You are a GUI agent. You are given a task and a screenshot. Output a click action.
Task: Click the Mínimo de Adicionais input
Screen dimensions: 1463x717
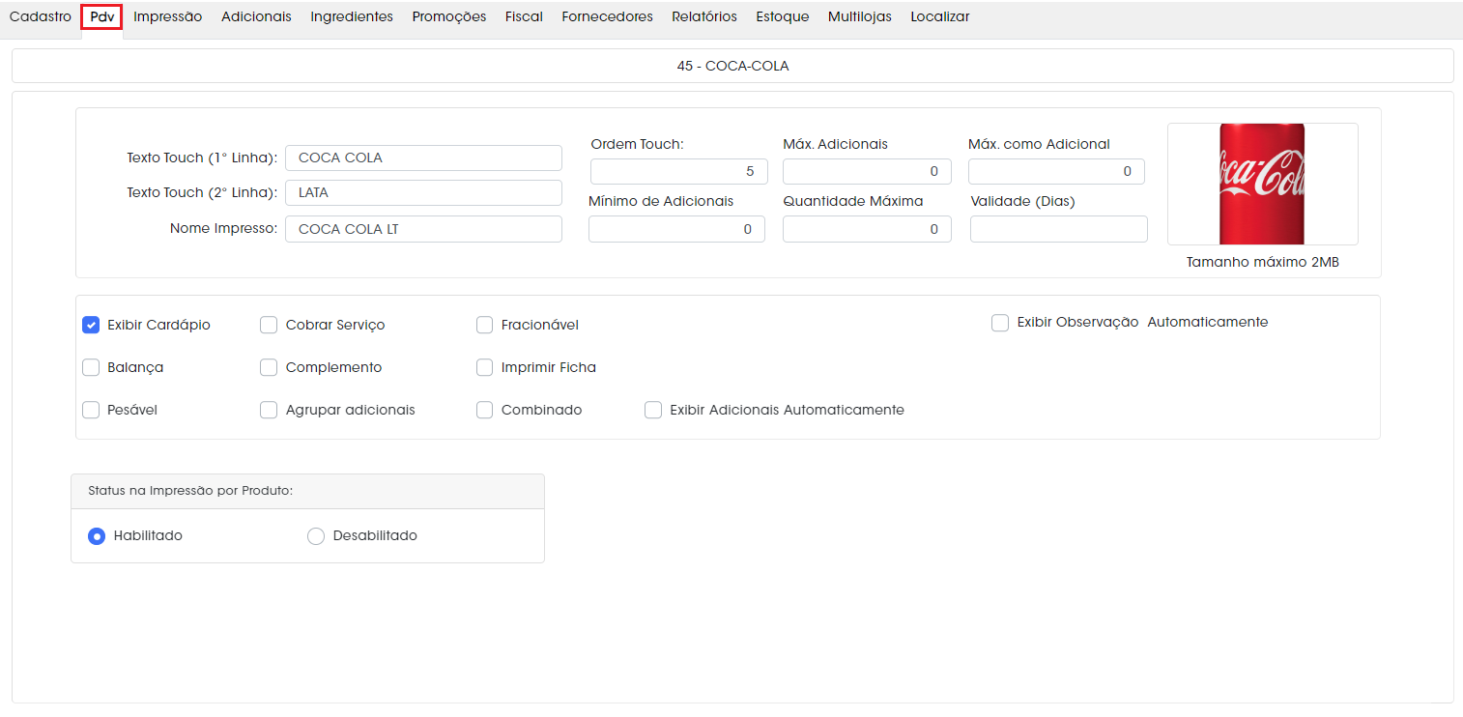click(x=676, y=229)
